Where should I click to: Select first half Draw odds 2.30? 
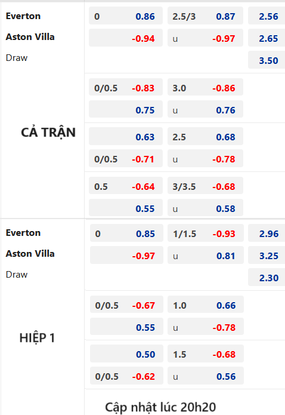pos(267,278)
